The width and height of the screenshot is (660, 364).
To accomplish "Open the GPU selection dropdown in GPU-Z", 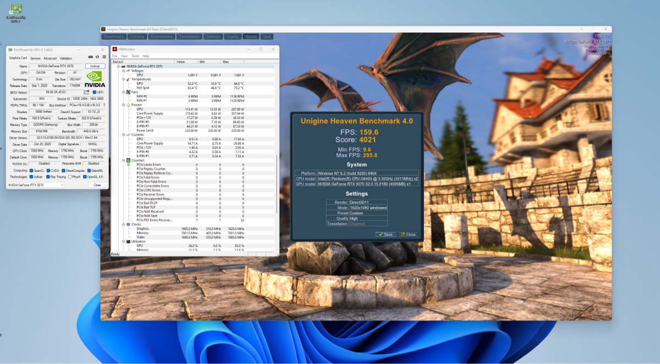I will (x=36, y=185).
